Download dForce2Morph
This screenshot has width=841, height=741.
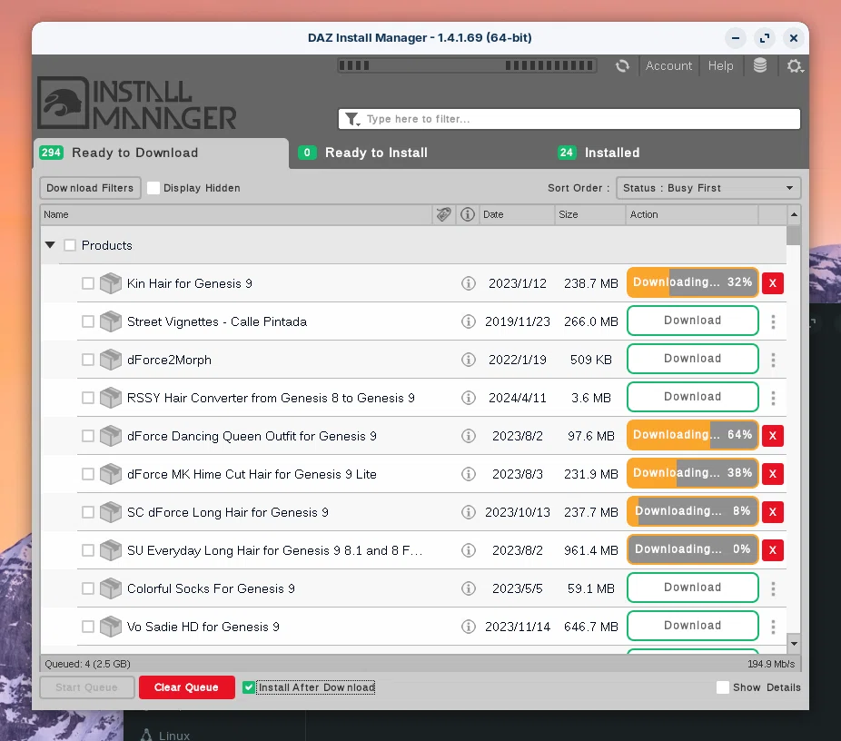point(692,359)
